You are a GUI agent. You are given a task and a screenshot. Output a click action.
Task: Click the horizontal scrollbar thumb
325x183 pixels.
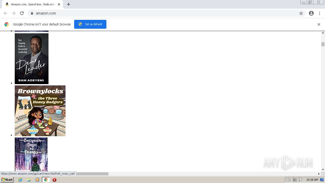(92, 174)
